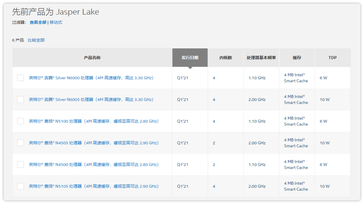Click the 比较全部 link

(36, 40)
